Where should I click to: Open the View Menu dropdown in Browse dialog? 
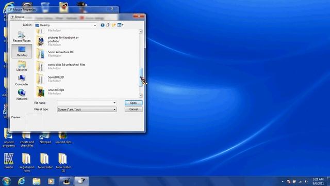120,25
